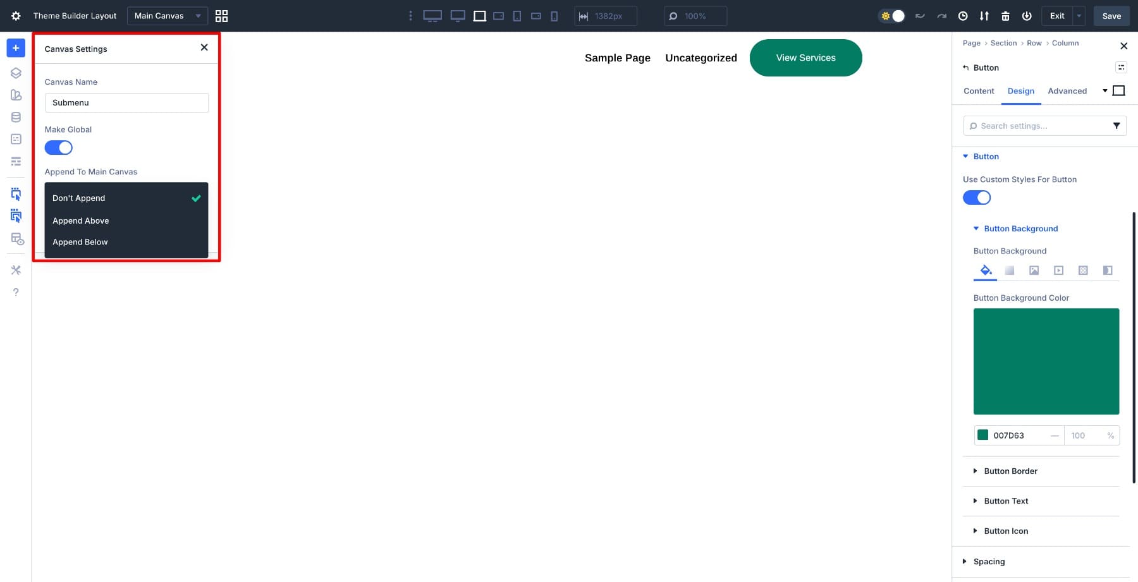
Task: Click the Save button
Action: (1111, 16)
